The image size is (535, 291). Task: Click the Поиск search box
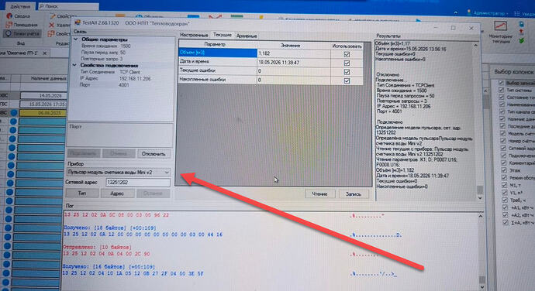[x=67, y=6]
